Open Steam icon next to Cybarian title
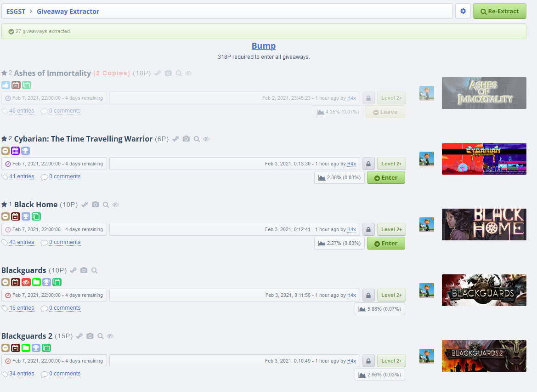 click(x=175, y=139)
